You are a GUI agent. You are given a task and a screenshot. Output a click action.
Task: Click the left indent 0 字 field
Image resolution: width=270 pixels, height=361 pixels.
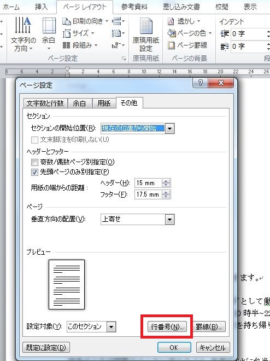249,34
